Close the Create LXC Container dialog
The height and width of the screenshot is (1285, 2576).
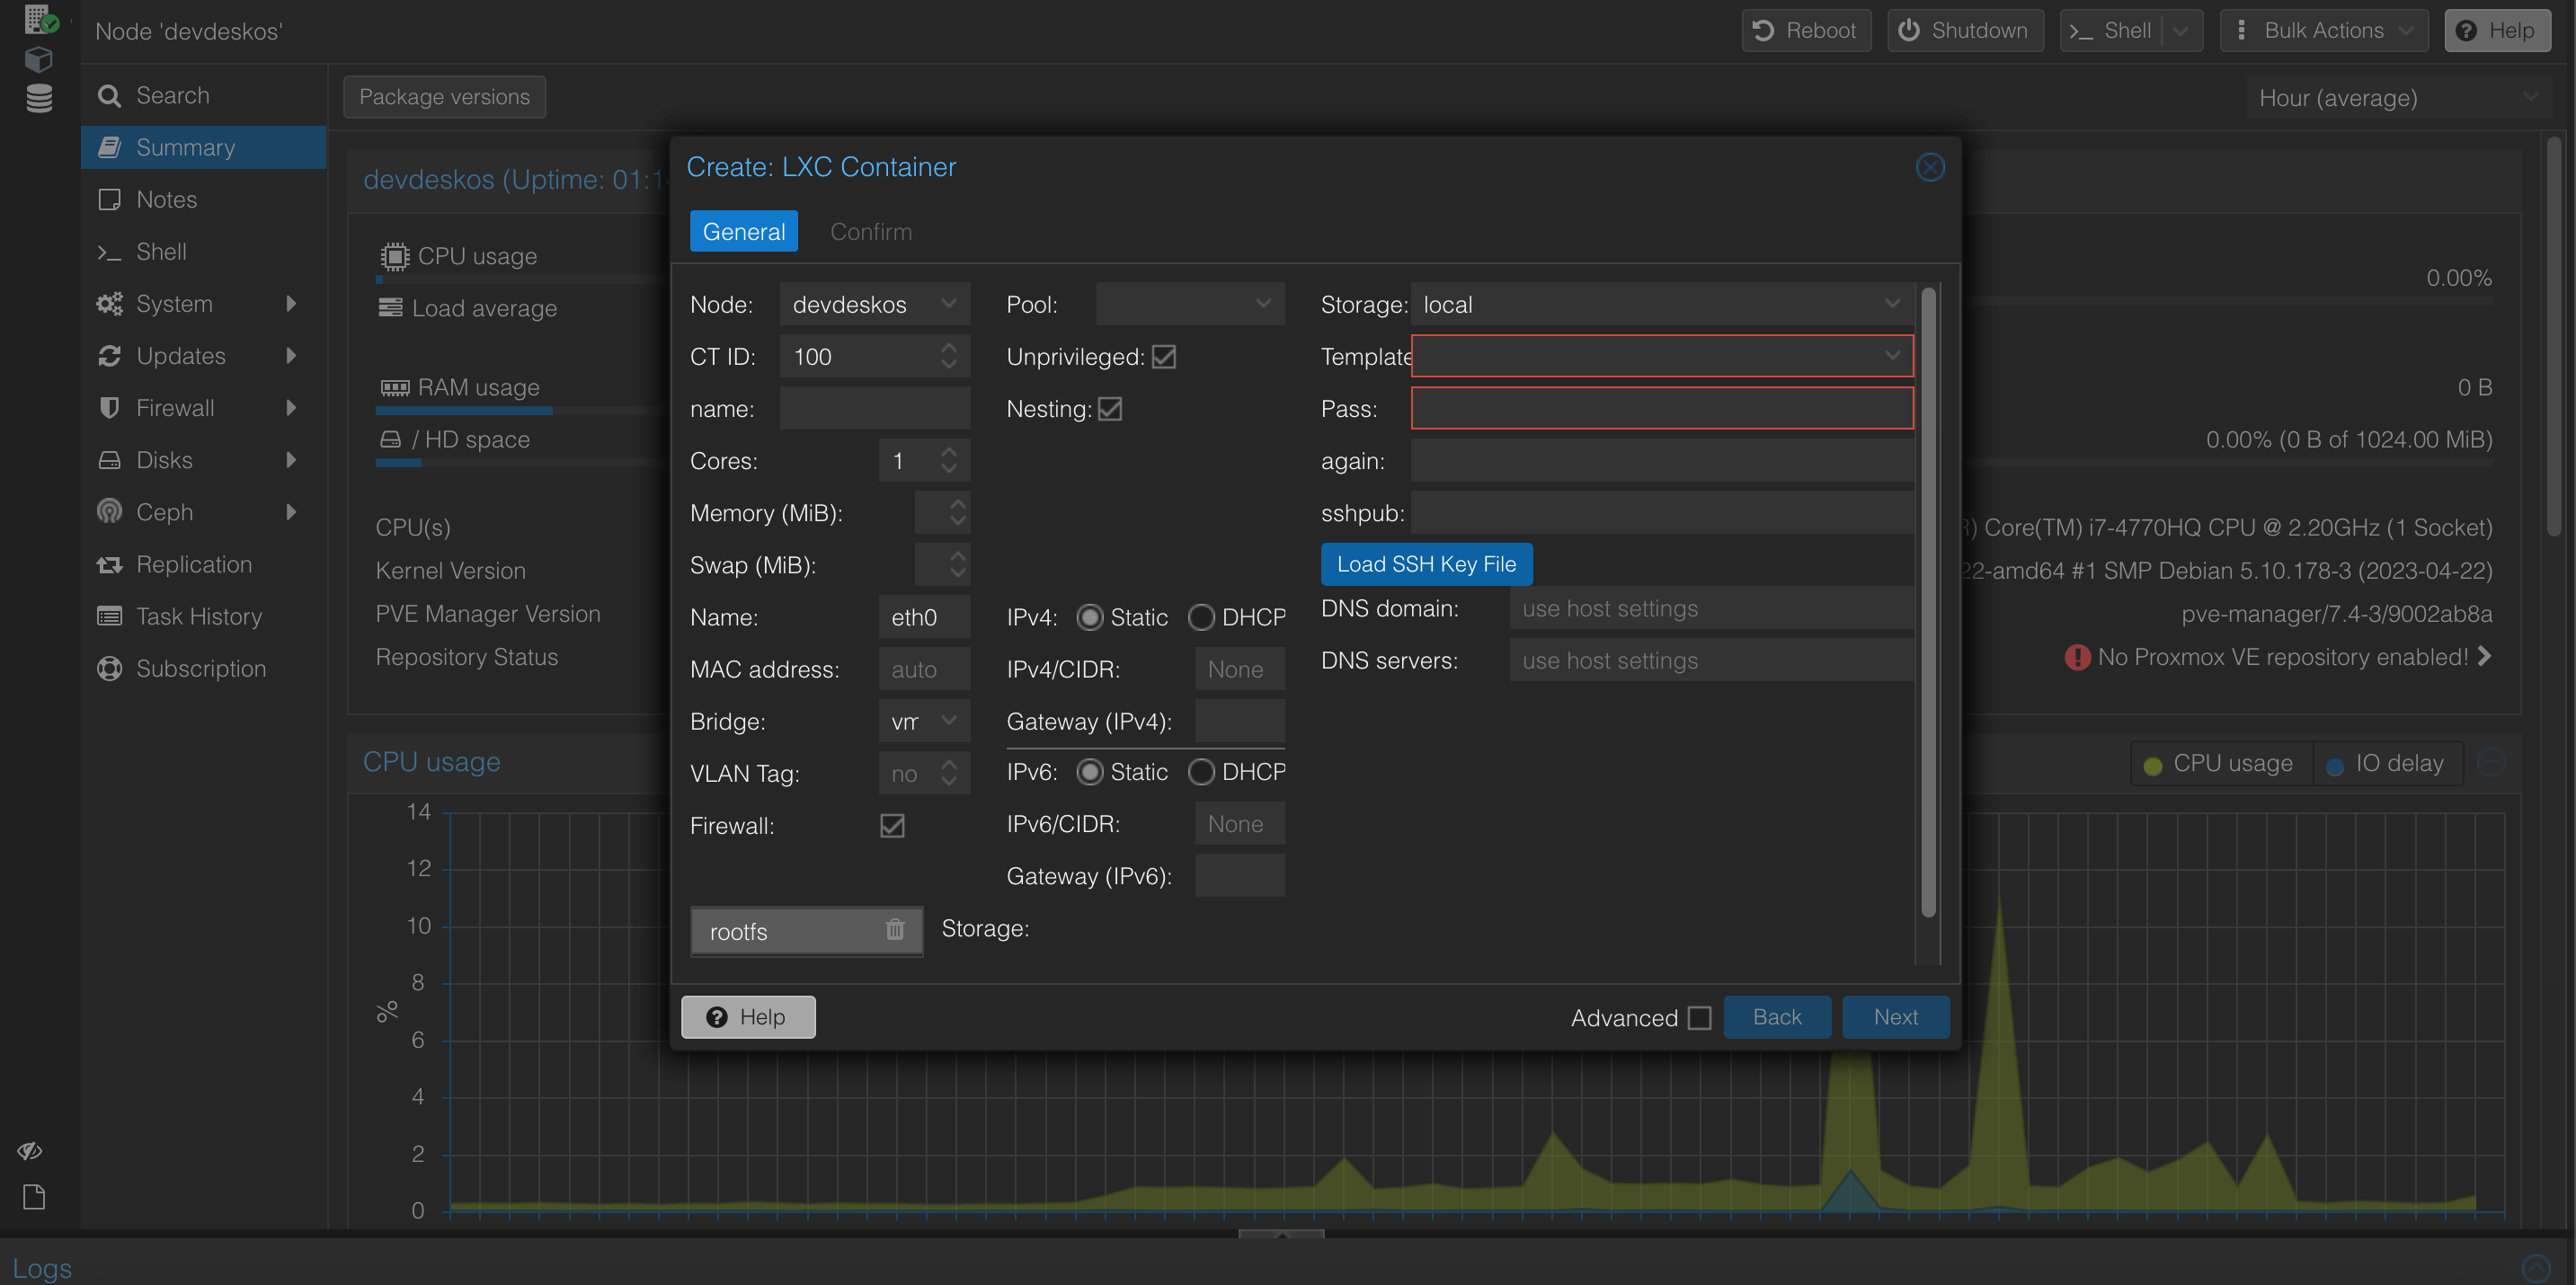point(1929,167)
